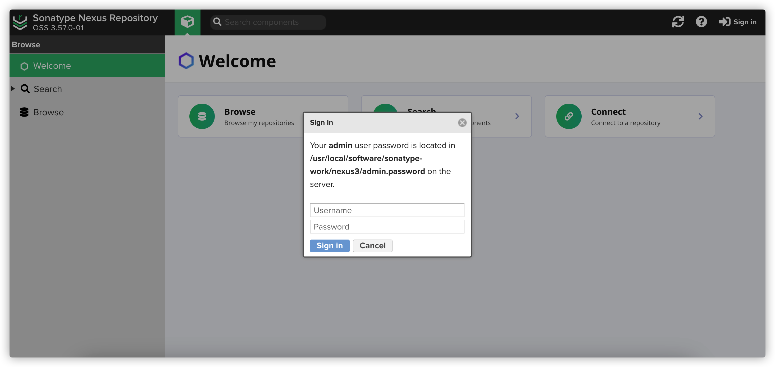Click chevron on the Search card
The width and height of the screenshot is (775, 367).
[x=517, y=116]
